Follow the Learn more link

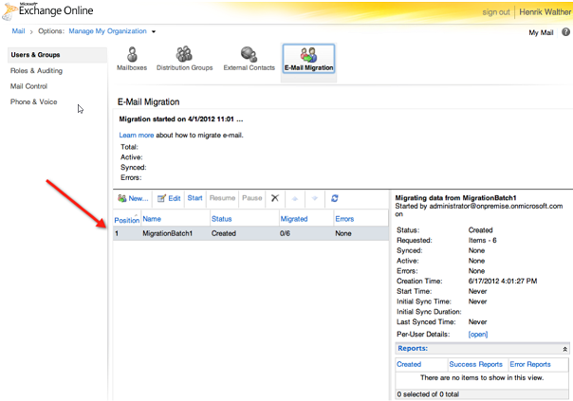pos(137,136)
